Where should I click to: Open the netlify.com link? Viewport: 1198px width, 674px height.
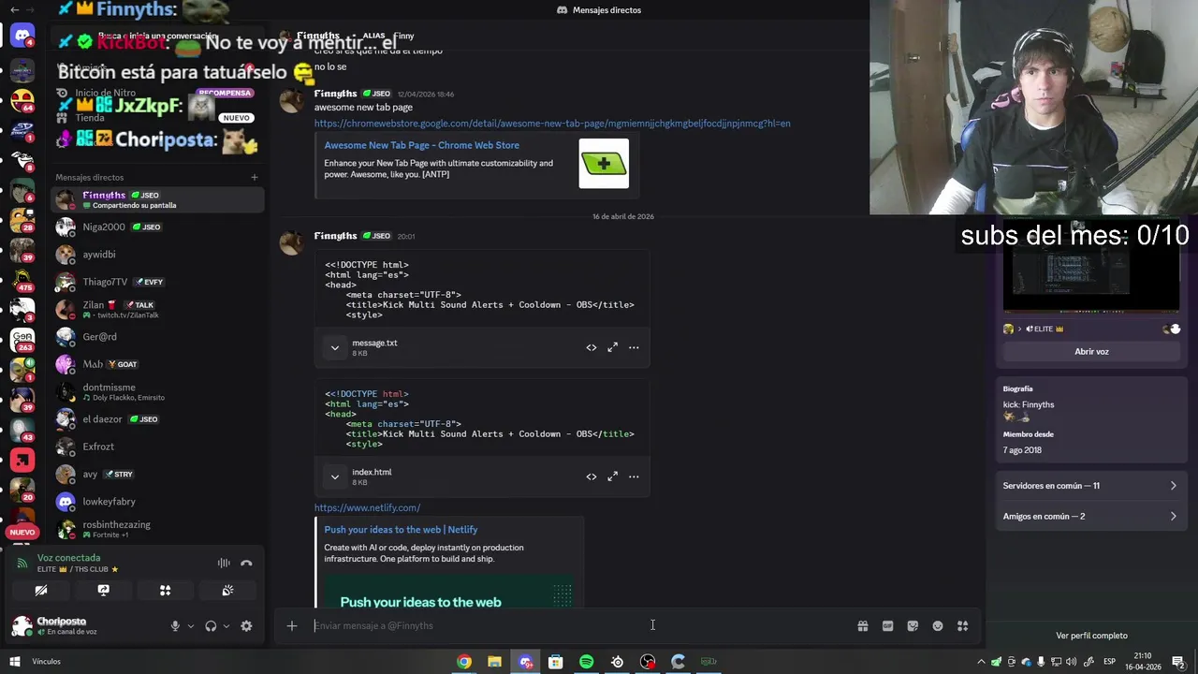click(x=367, y=507)
